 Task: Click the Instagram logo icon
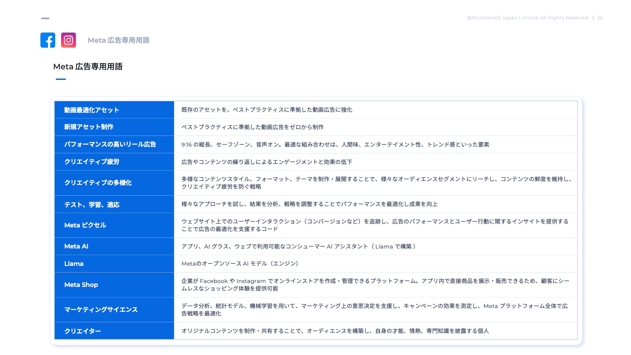(68, 40)
